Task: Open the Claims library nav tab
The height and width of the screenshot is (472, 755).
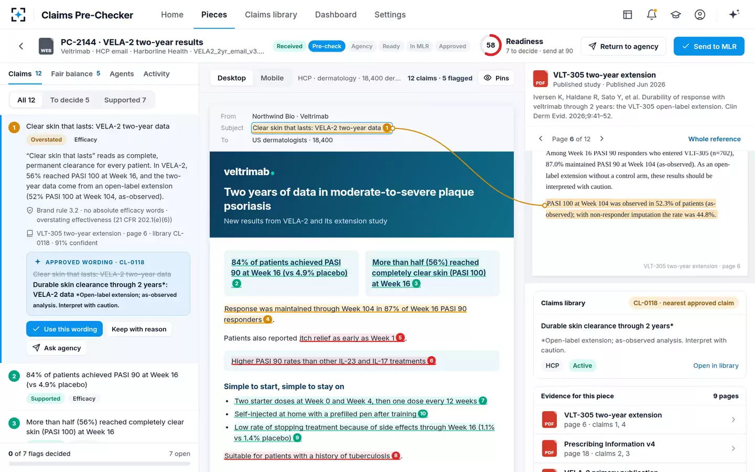Action: pyautogui.click(x=271, y=15)
